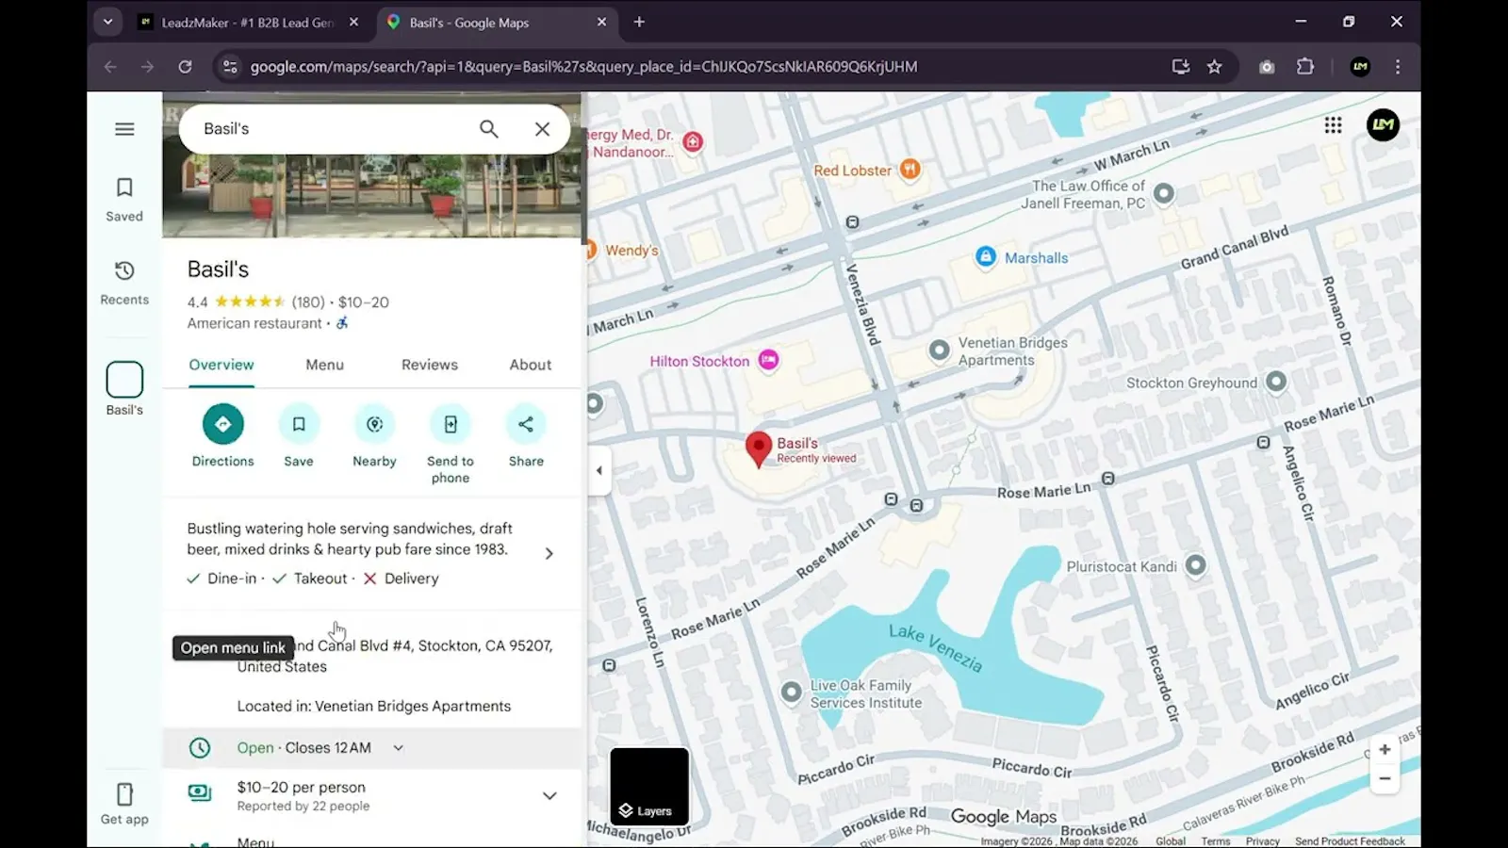Open the LM account avatar in Maps
The height and width of the screenshot is (848, 1508).
(1383, 125)
